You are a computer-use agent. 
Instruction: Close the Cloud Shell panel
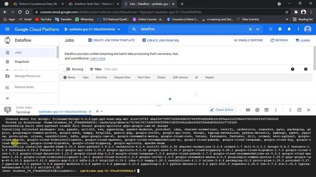coord(309,110)
